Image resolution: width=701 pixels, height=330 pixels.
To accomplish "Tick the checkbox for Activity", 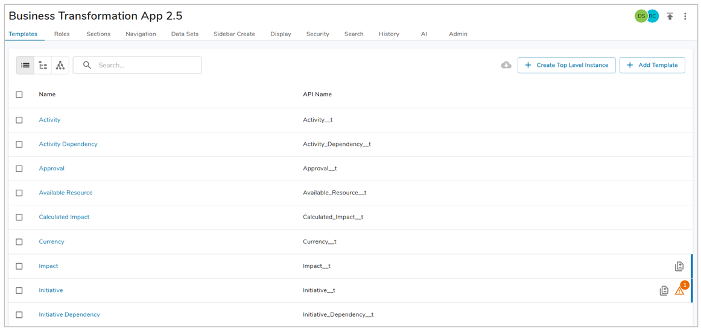I will click(x=19, y=120).
